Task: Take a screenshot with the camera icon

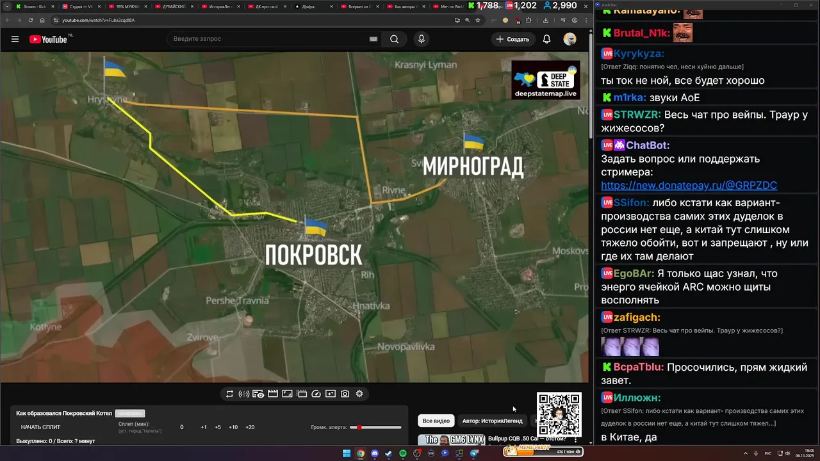Action: coord(345,394)
